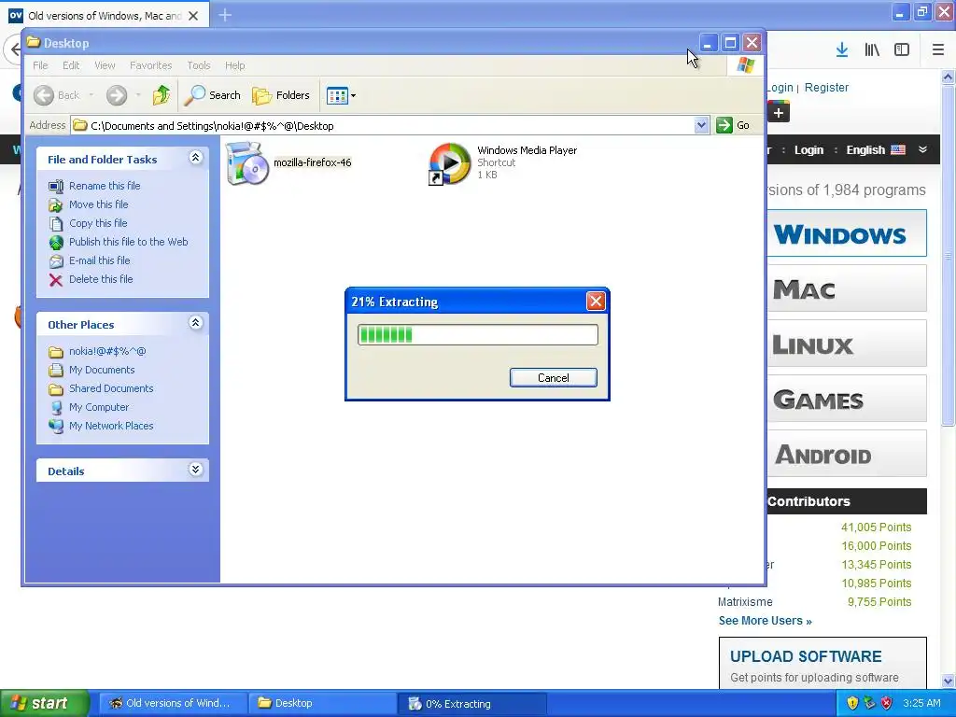Image resolution: width=956 pixels, height=717 pixels.
Task: Click the Forward arrow in Desktop window
Action: pyautogui.click(x=117, y=95)
